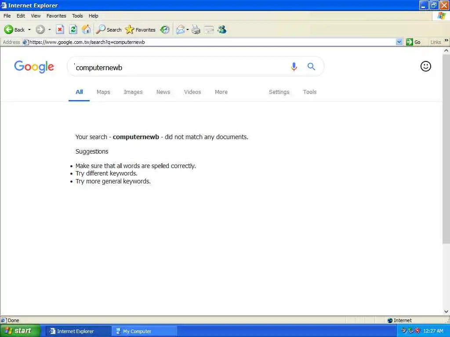The image size is (450, 337).
Task: Click bold computernewb text in results message
Action: [136, 137]
